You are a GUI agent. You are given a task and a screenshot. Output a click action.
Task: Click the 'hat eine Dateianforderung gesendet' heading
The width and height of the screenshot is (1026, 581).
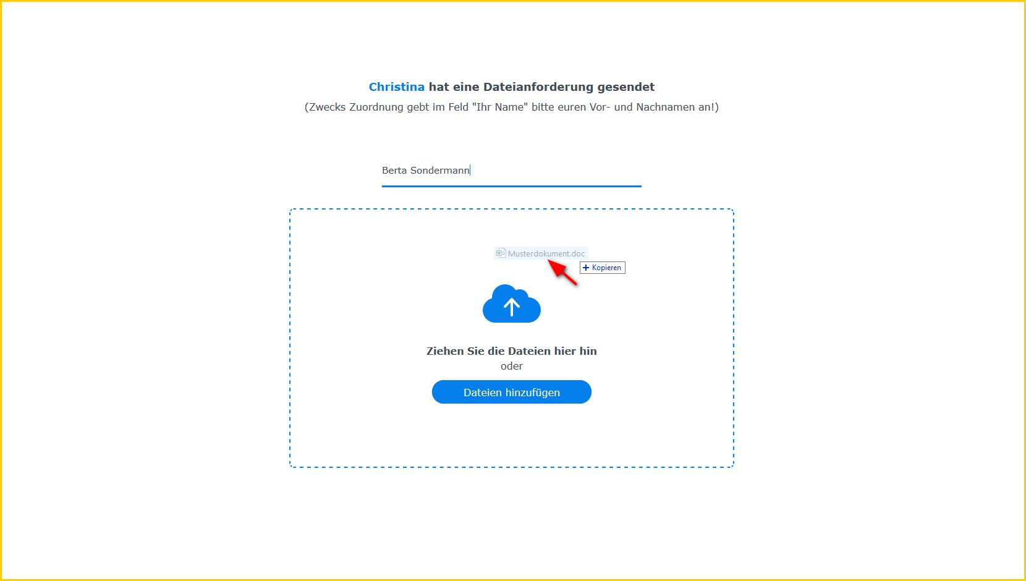tap(541, 87)
